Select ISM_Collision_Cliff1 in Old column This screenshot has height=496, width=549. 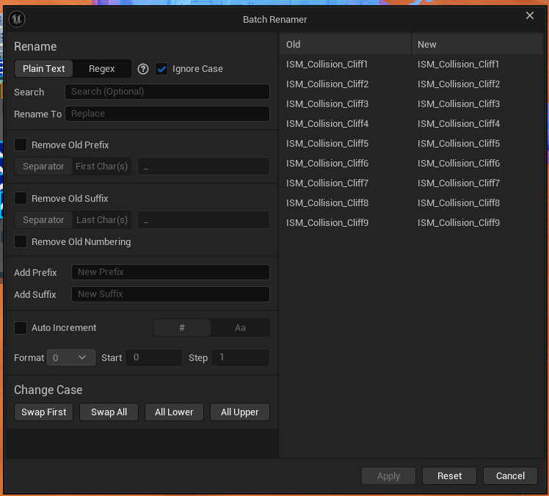pyautogui.click(x=327, y=64)
